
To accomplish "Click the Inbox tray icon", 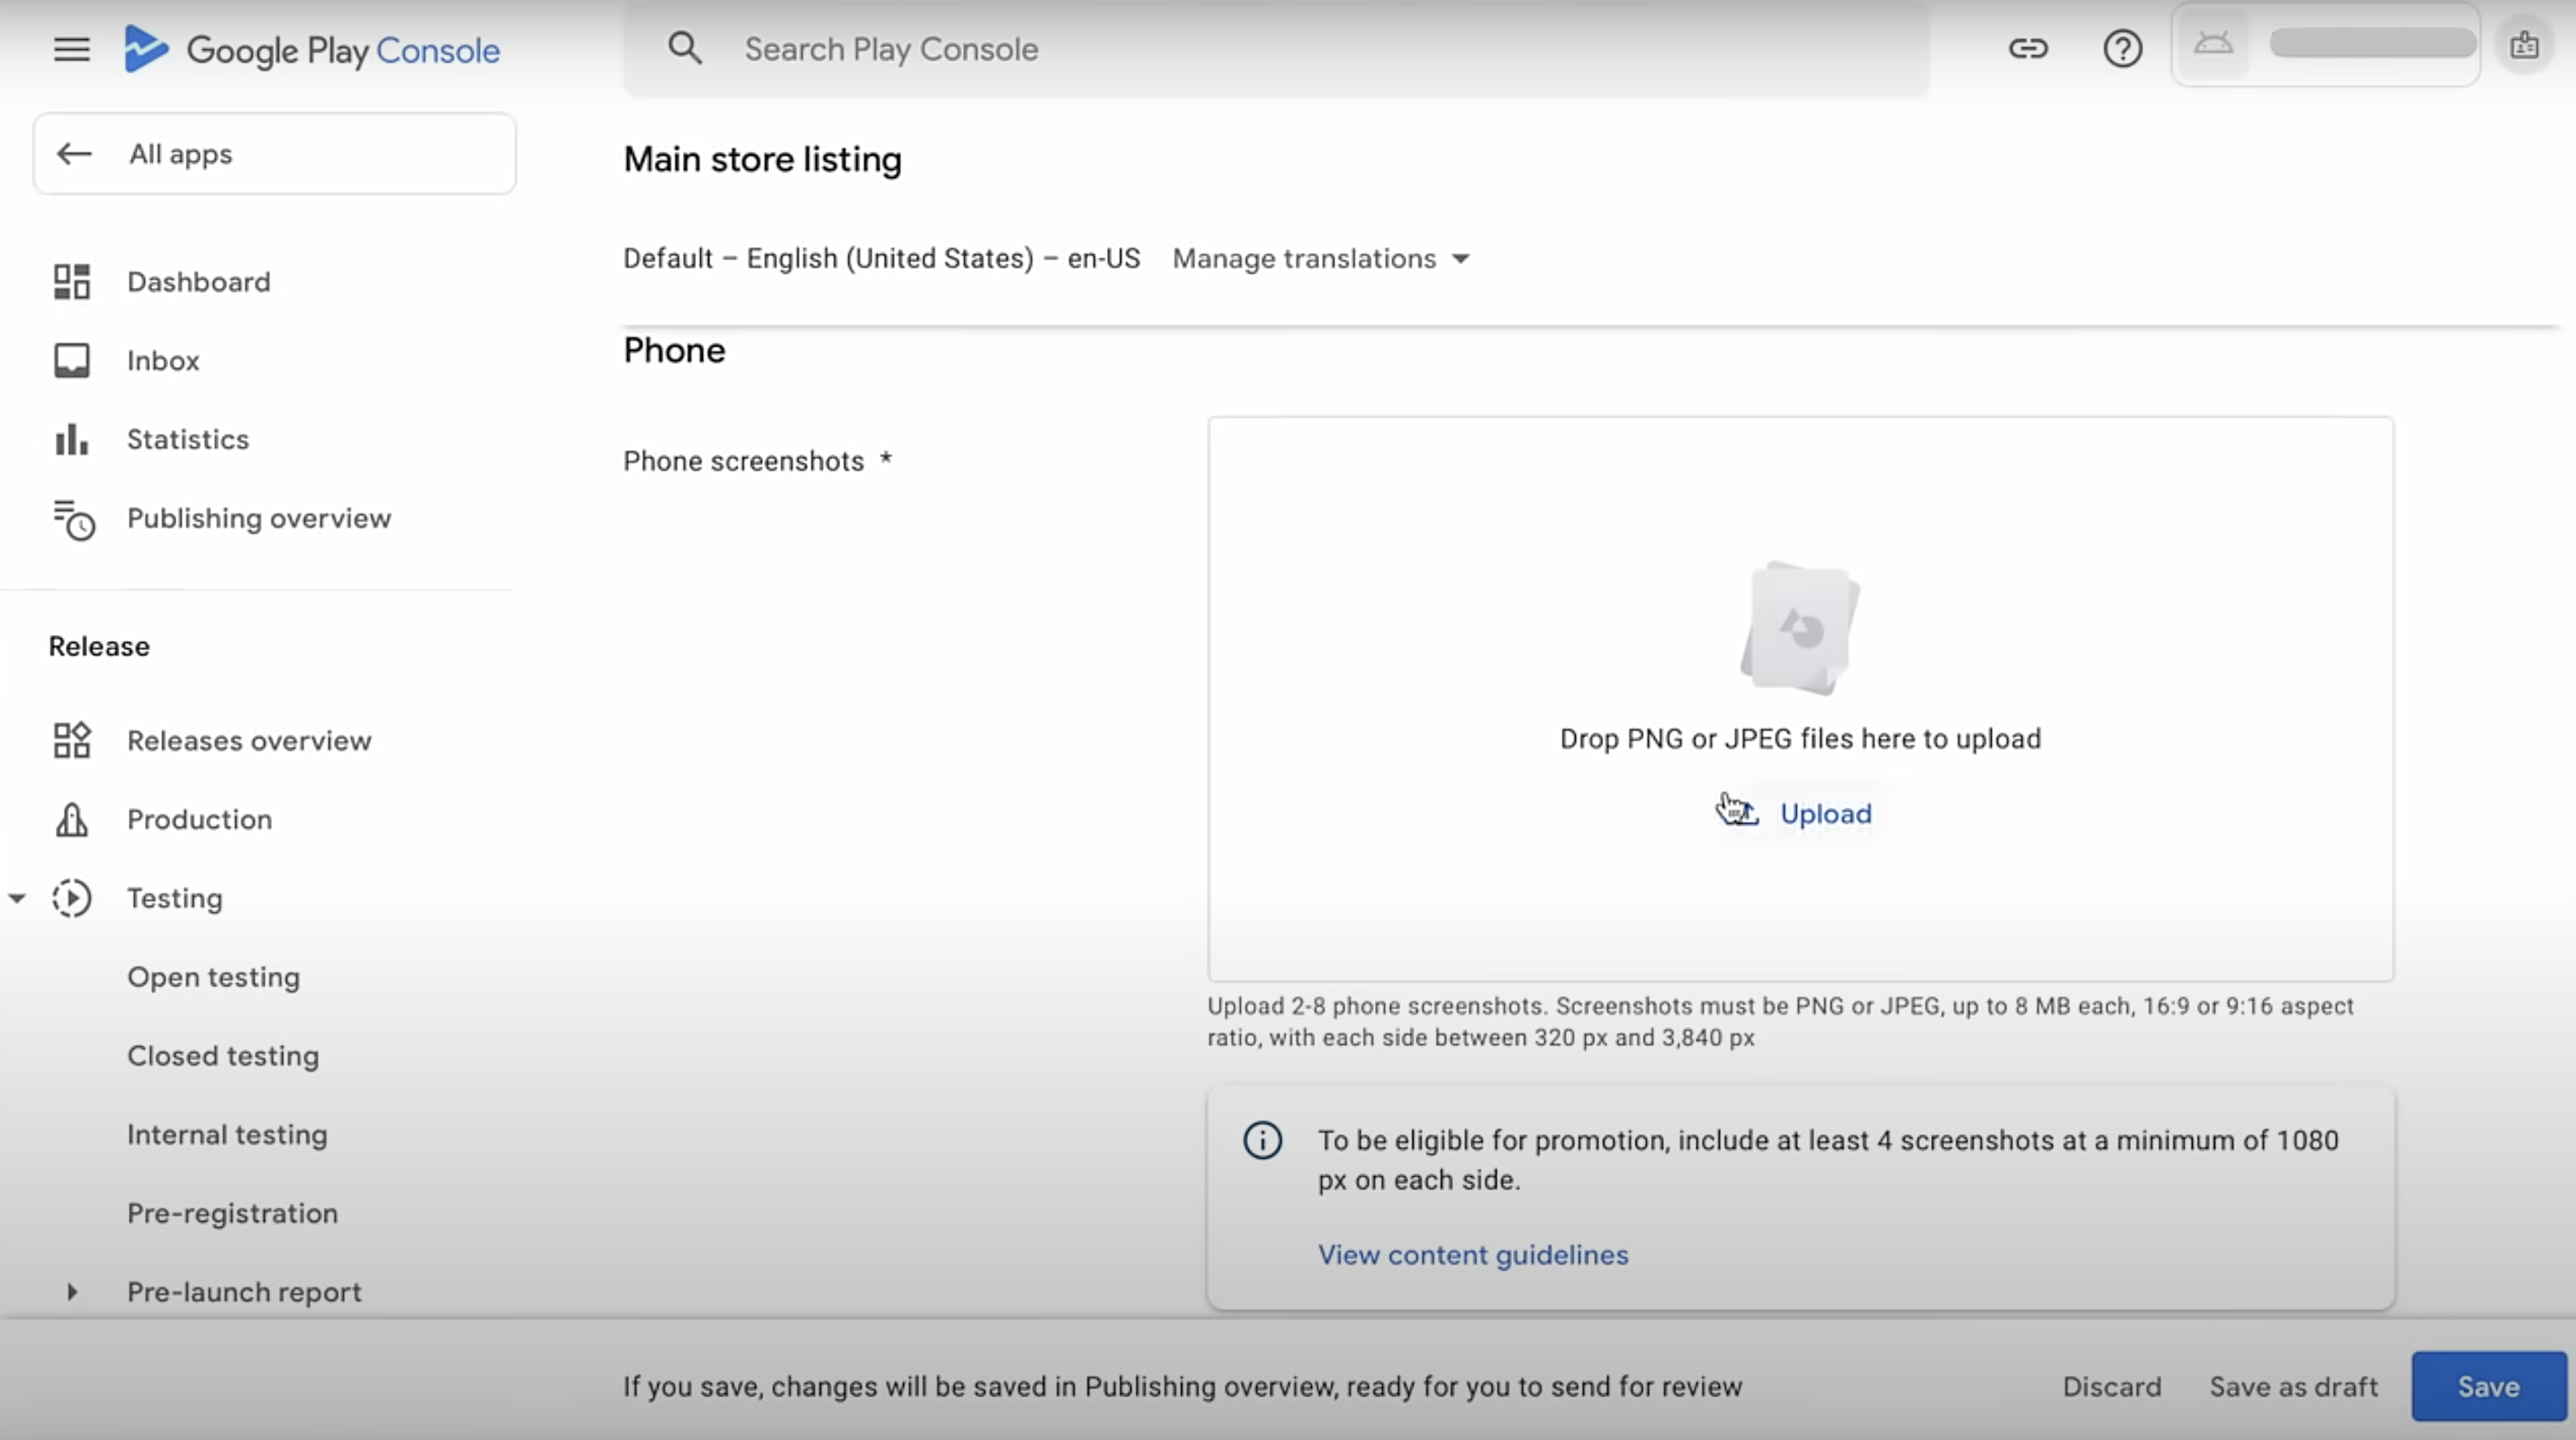I will tap(72, 360).
